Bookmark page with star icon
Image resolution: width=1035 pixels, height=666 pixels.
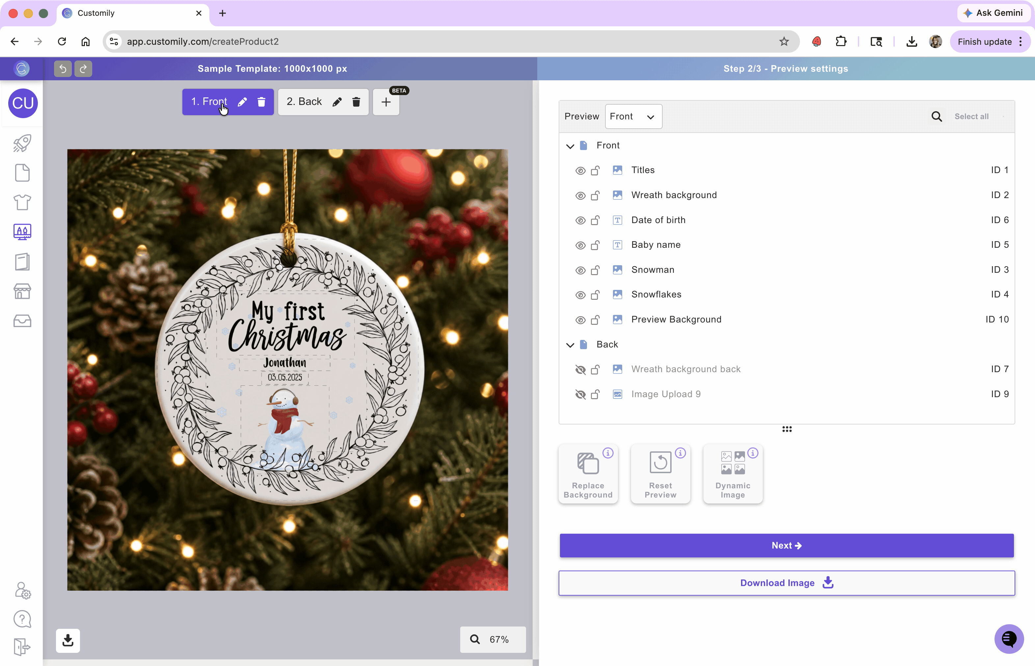tap(783, 41)
